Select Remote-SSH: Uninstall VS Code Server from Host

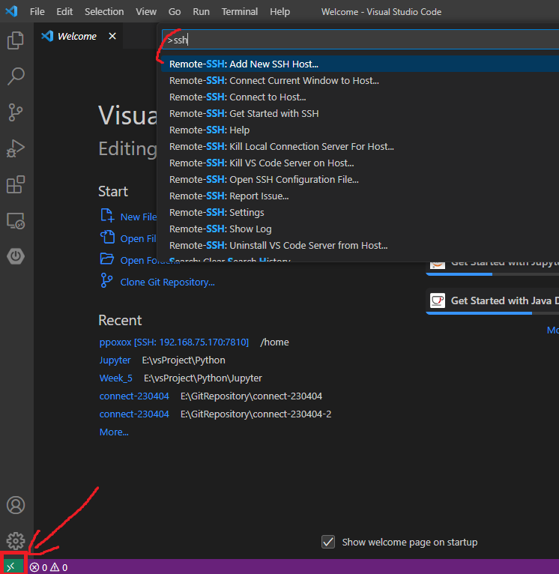point(360,245)
